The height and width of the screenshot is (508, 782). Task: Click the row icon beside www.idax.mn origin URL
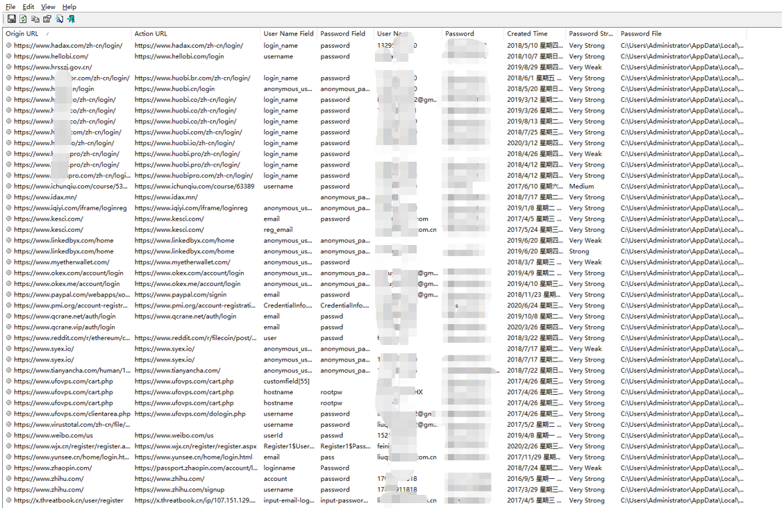point(8,197)
